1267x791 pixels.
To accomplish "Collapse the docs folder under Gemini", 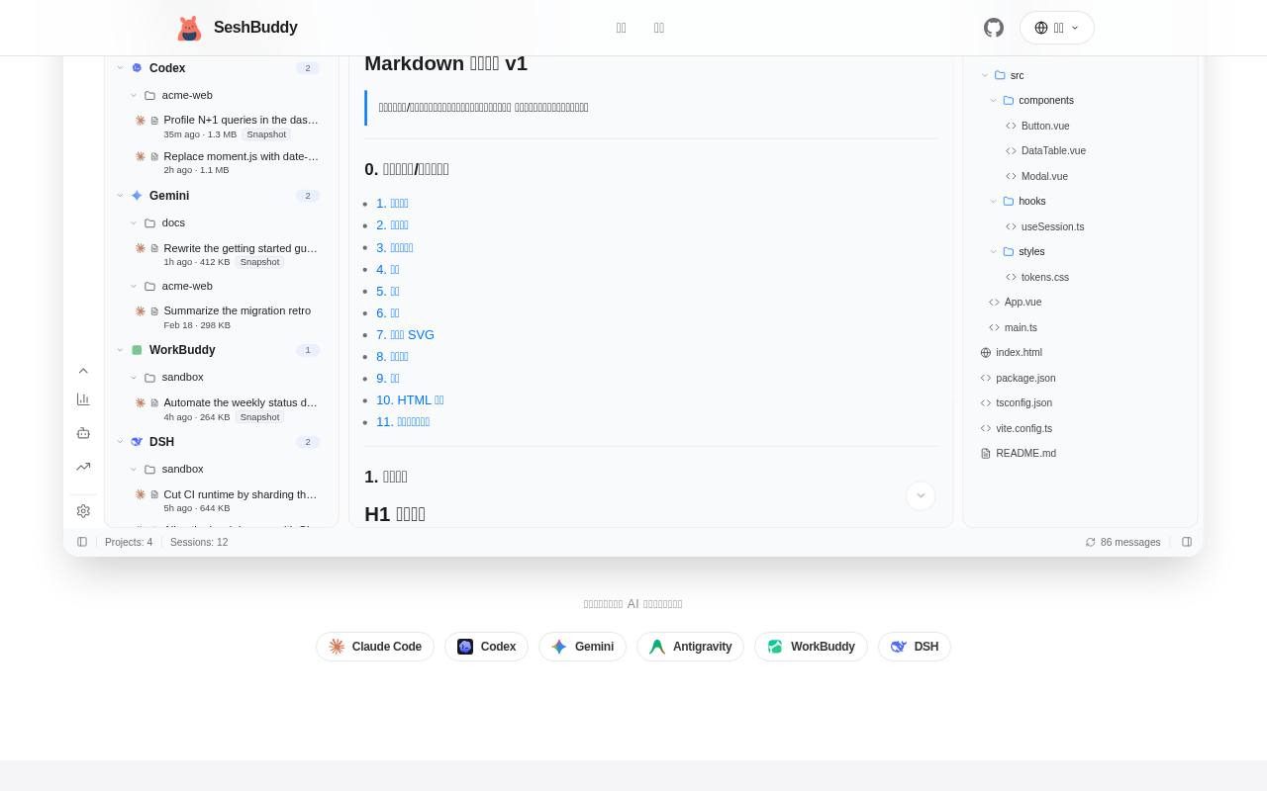I will click(134, 222).
